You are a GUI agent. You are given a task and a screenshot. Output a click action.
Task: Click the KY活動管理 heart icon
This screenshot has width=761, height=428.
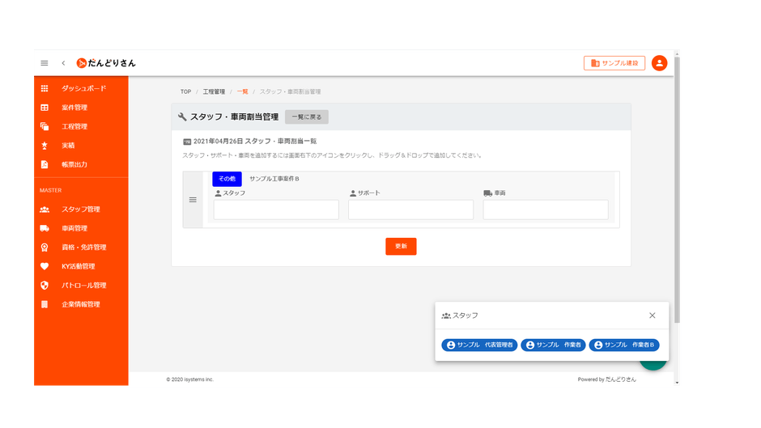45,266
